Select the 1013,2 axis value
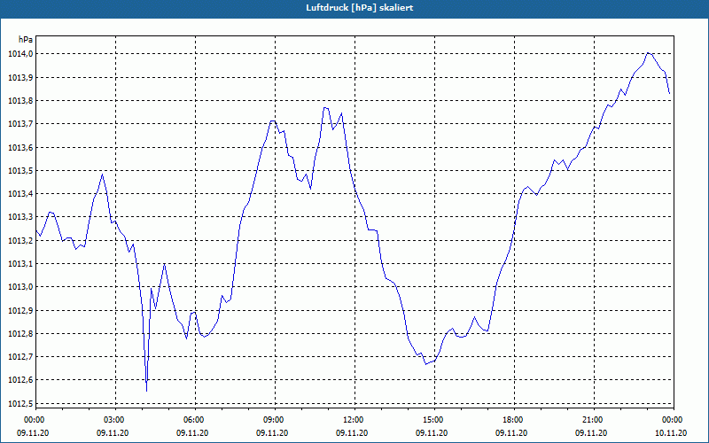Screen dimensions: 709x443 [20, 240]
